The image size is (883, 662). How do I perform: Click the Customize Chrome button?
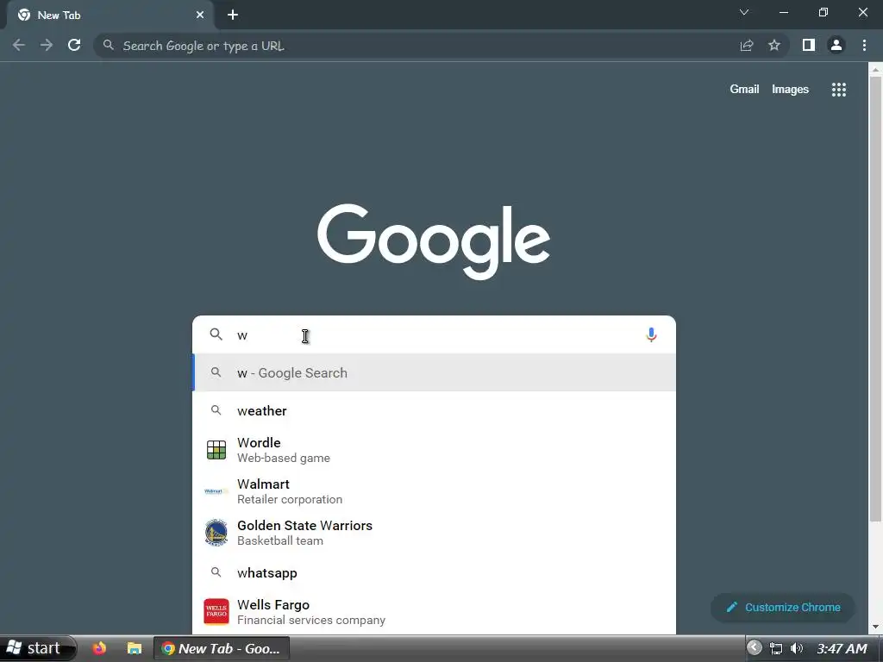783,608
